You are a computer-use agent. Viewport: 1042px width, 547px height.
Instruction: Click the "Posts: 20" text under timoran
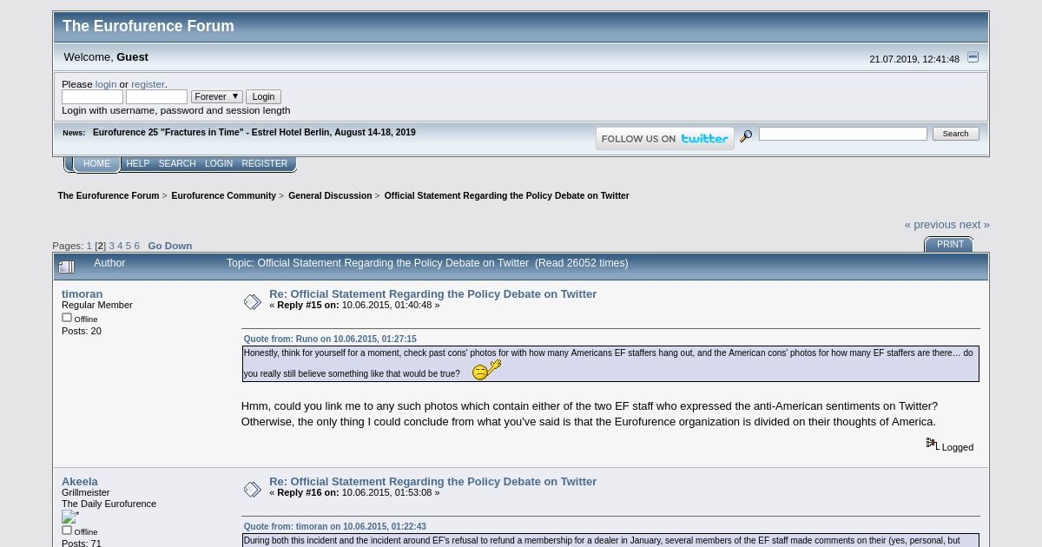(x=82, y=331)
